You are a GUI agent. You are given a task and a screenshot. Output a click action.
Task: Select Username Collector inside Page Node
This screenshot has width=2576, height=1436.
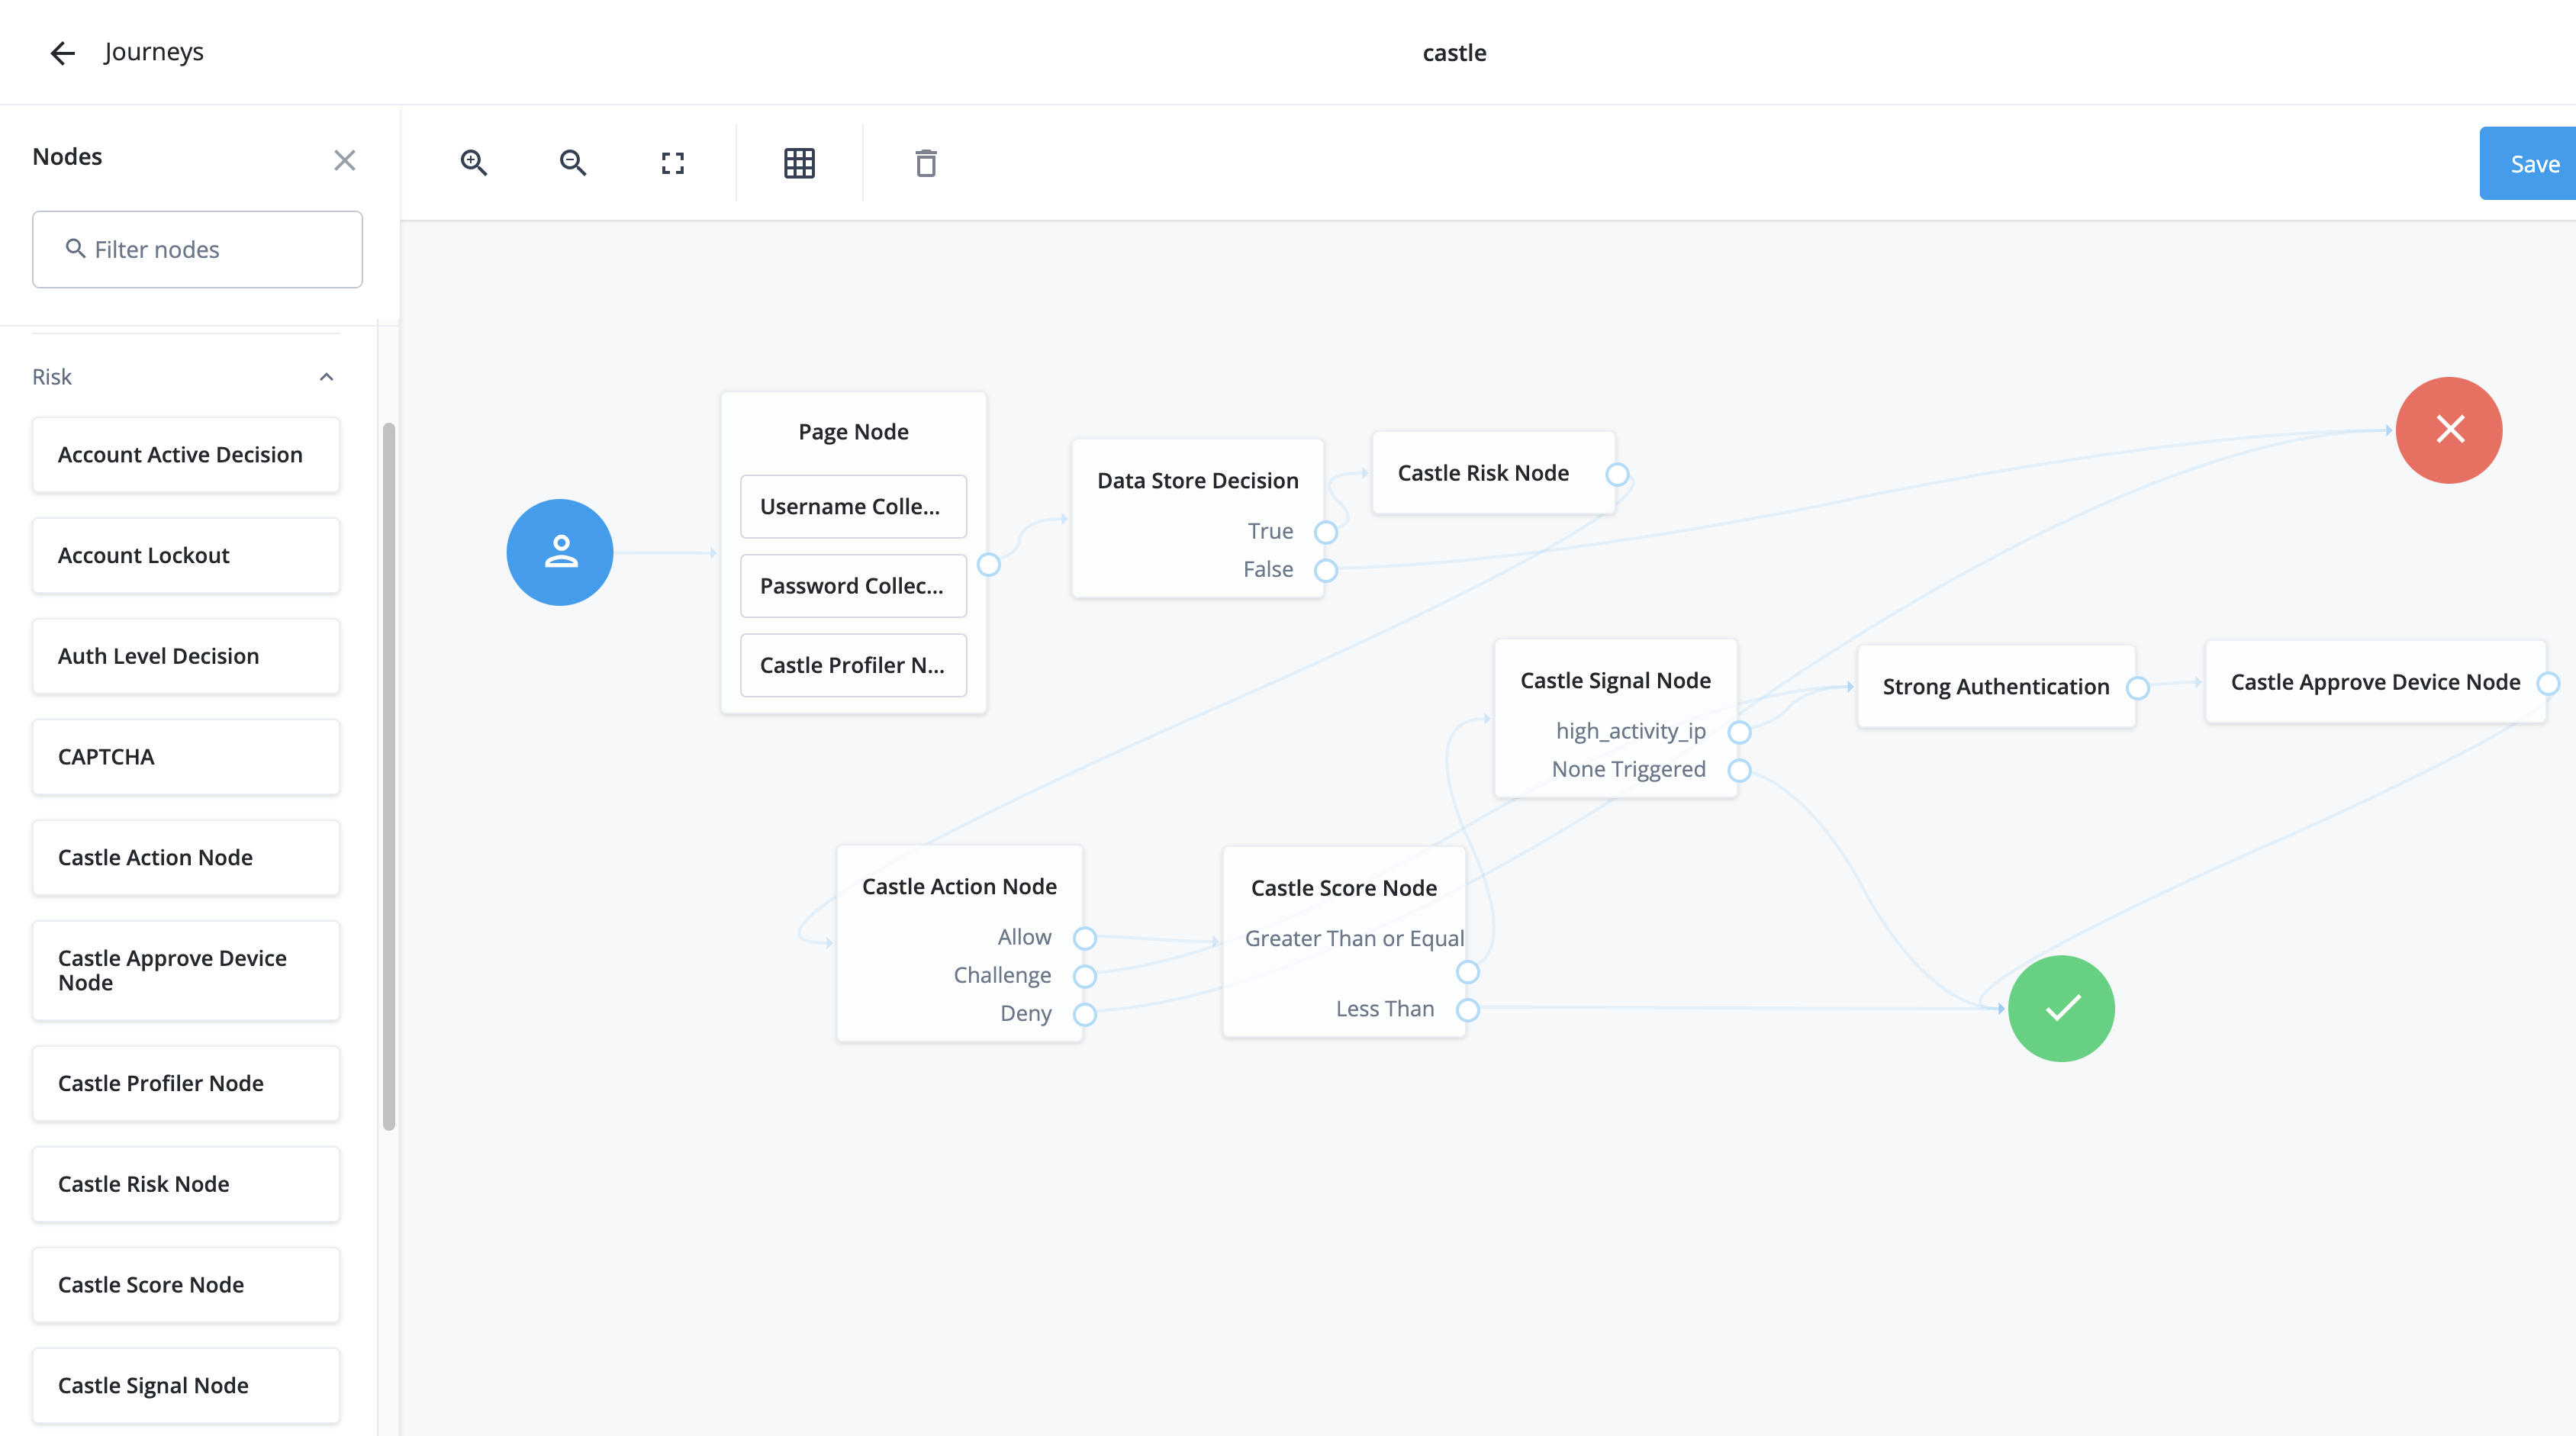click(x=853, y=507)
